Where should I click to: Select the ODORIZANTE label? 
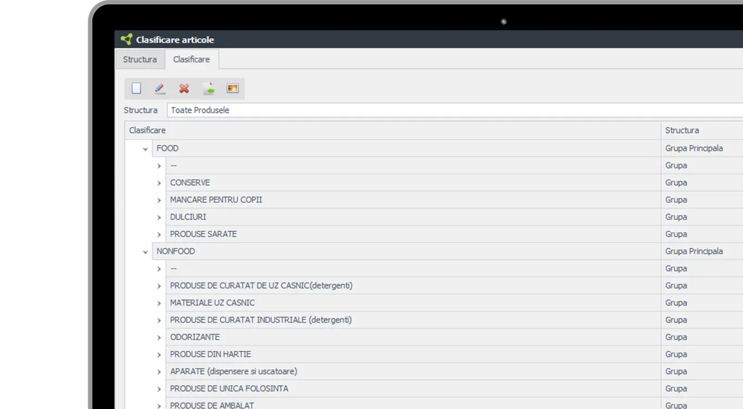coord(195,337)
